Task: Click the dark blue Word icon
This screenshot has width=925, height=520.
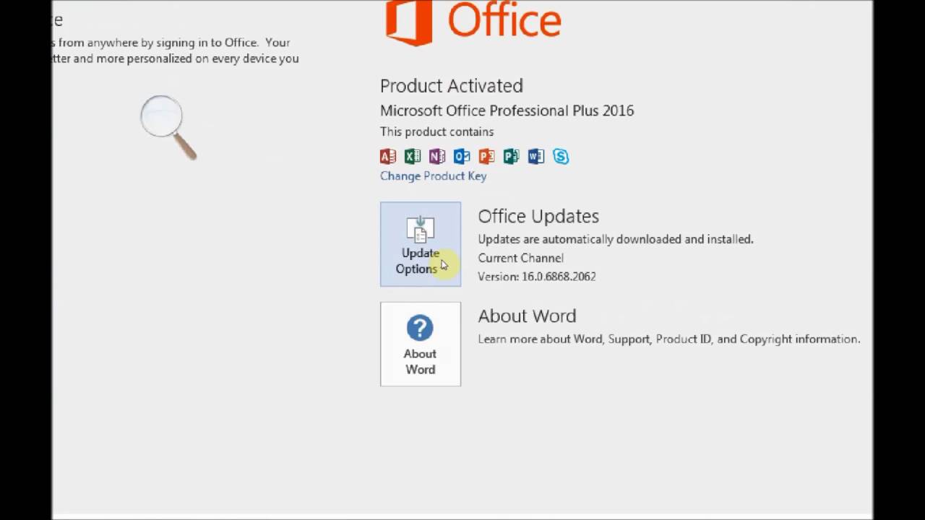Action: tap(535, 156)
